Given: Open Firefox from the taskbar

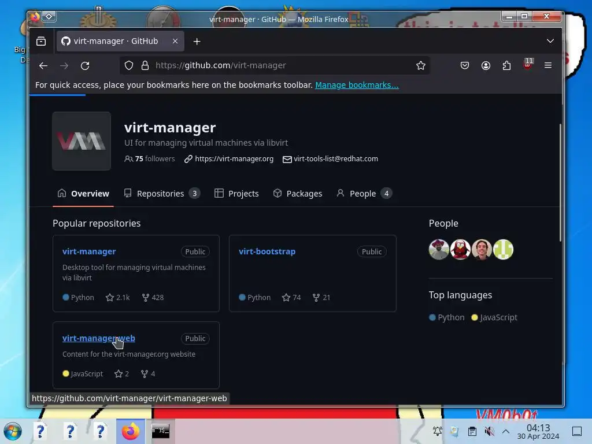Looking at the screenshot, I should (x=131, y=431).
